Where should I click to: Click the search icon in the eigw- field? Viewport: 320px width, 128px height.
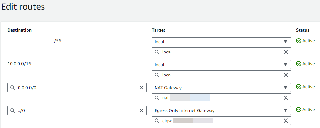[157, 121]
